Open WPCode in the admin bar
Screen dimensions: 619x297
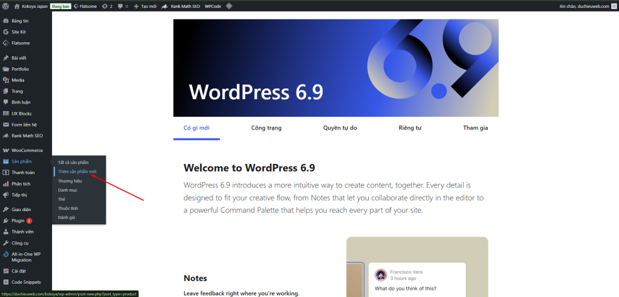(x=213, y=6)
